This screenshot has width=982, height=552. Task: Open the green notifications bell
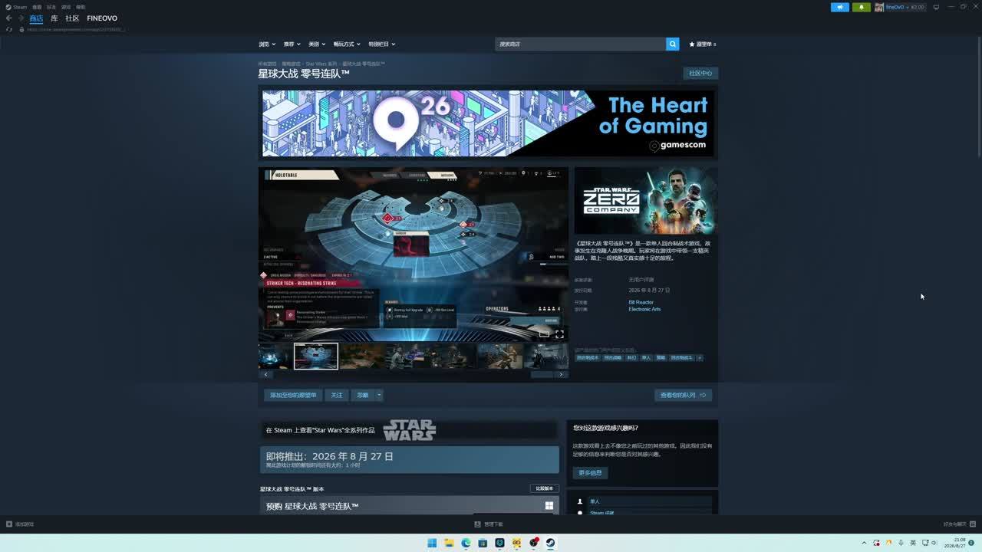(861, 7)
